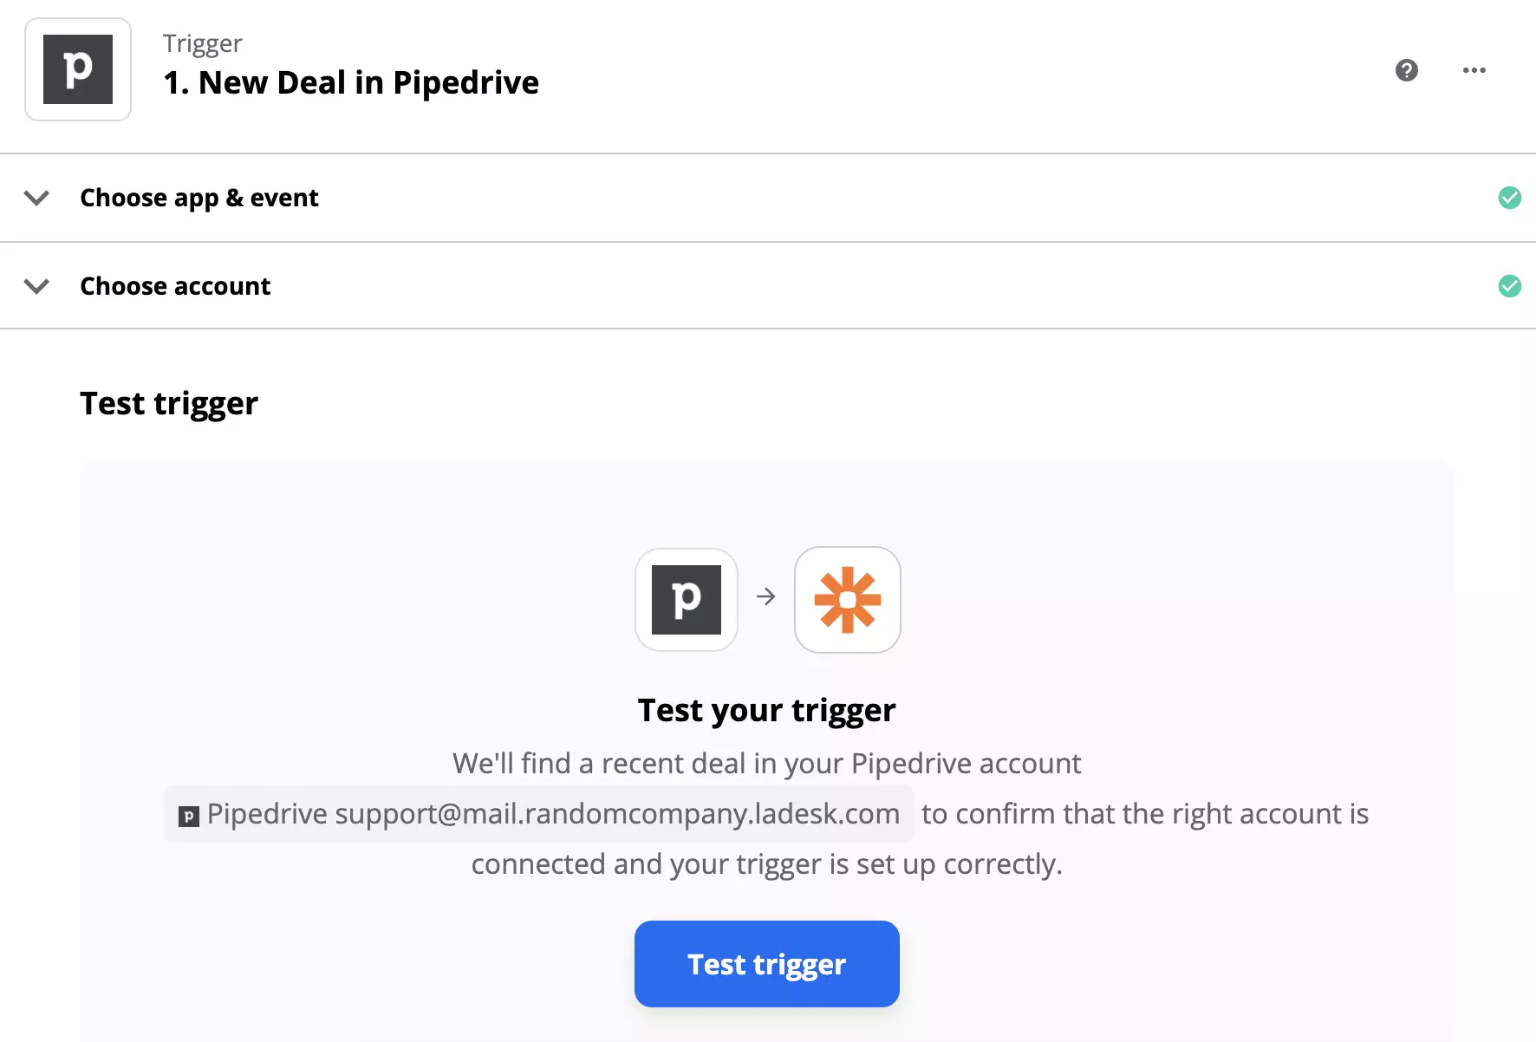Viewport: 1536px width, 1042px height.
Task: Select the connected Pipedrive account badge
Action: tap(538, 814)
